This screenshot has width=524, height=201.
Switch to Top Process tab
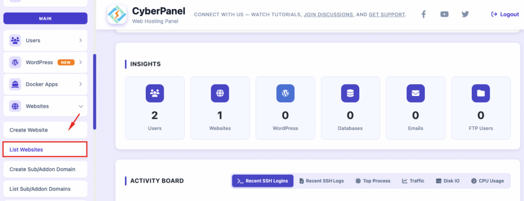tap(373, 181)
